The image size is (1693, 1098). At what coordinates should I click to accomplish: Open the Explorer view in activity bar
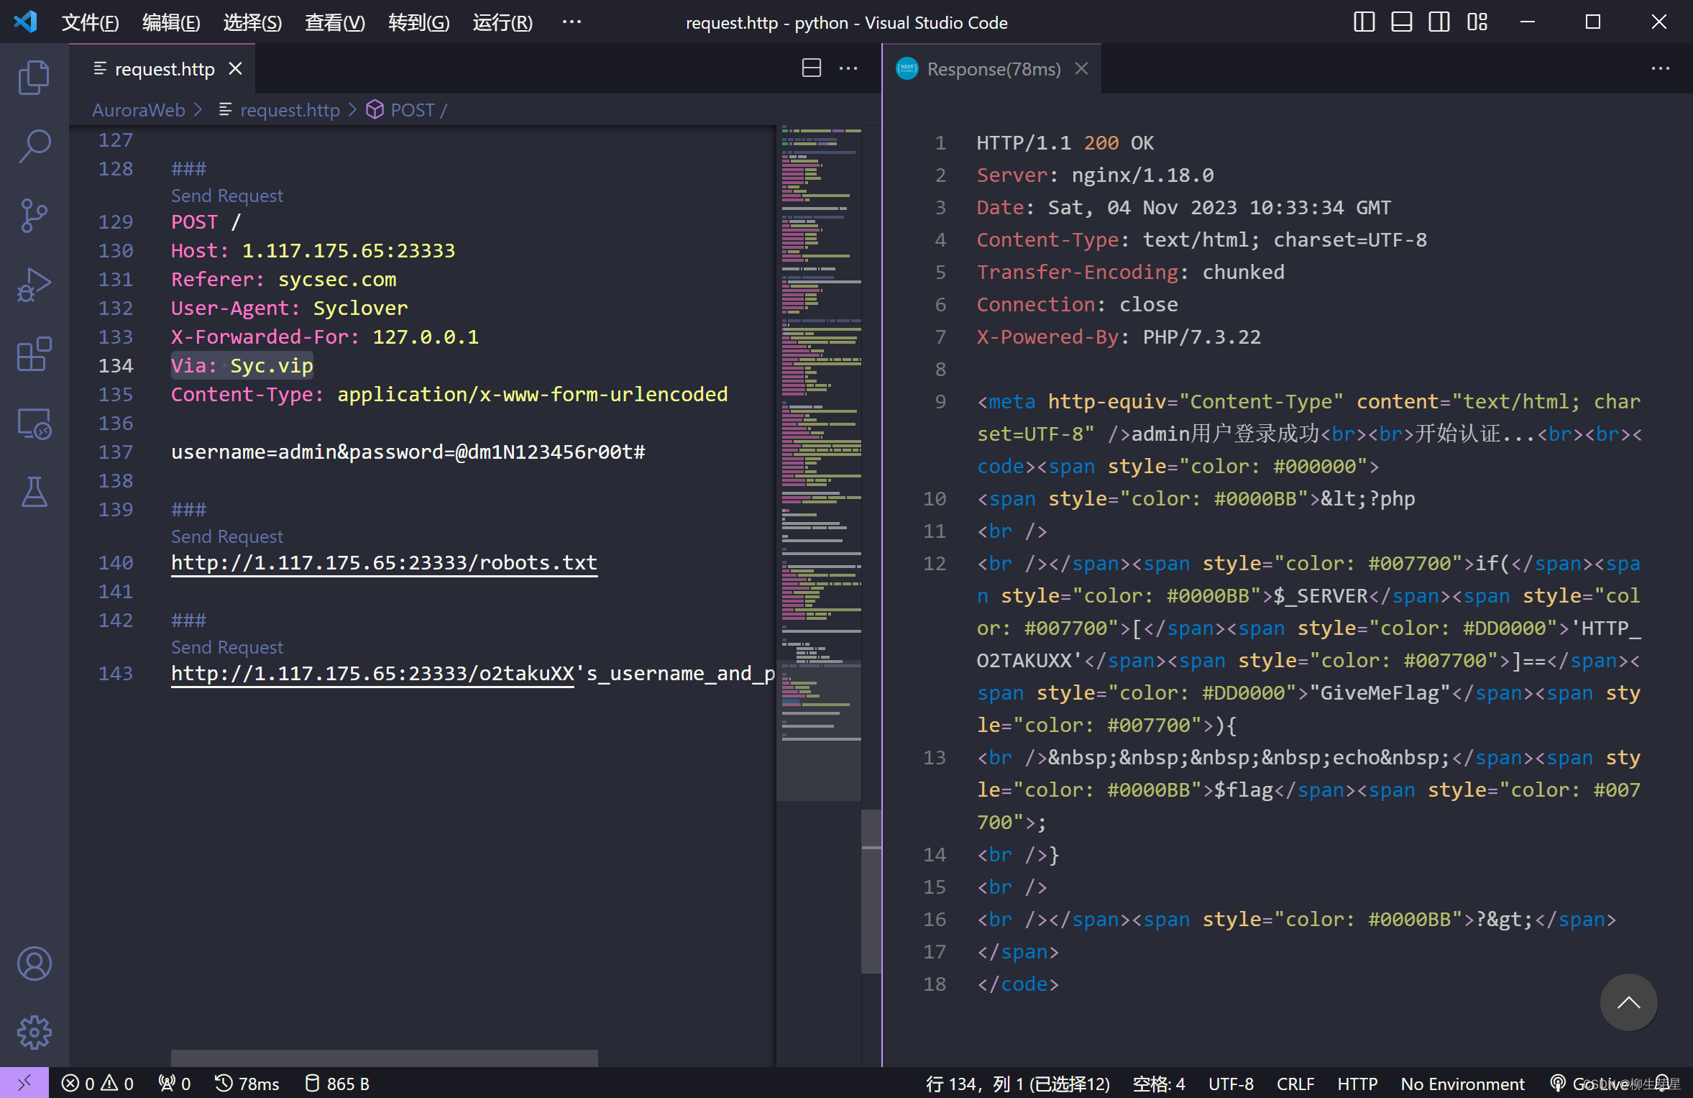click(x=34, y=77)
